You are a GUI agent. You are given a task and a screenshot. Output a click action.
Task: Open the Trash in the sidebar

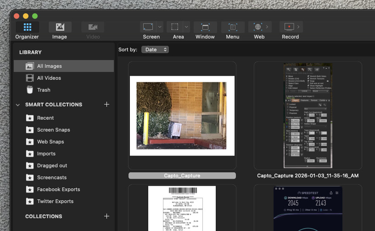(44, 90)
